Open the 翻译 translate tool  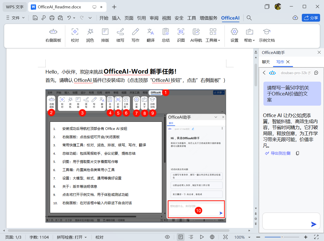150,35
